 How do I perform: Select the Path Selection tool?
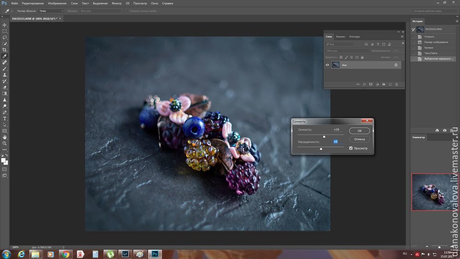(x=5, y=125)
